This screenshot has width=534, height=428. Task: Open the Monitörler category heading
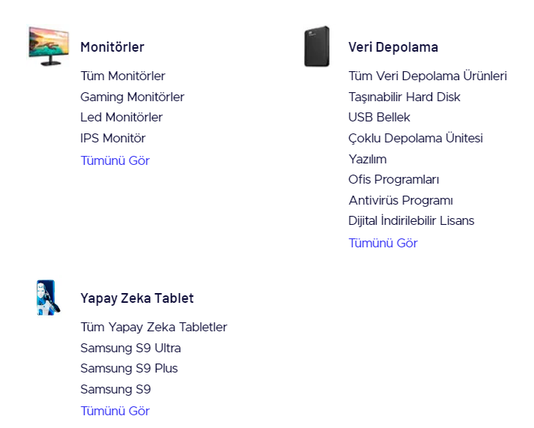pyautogui.click(x=112, y=47)
